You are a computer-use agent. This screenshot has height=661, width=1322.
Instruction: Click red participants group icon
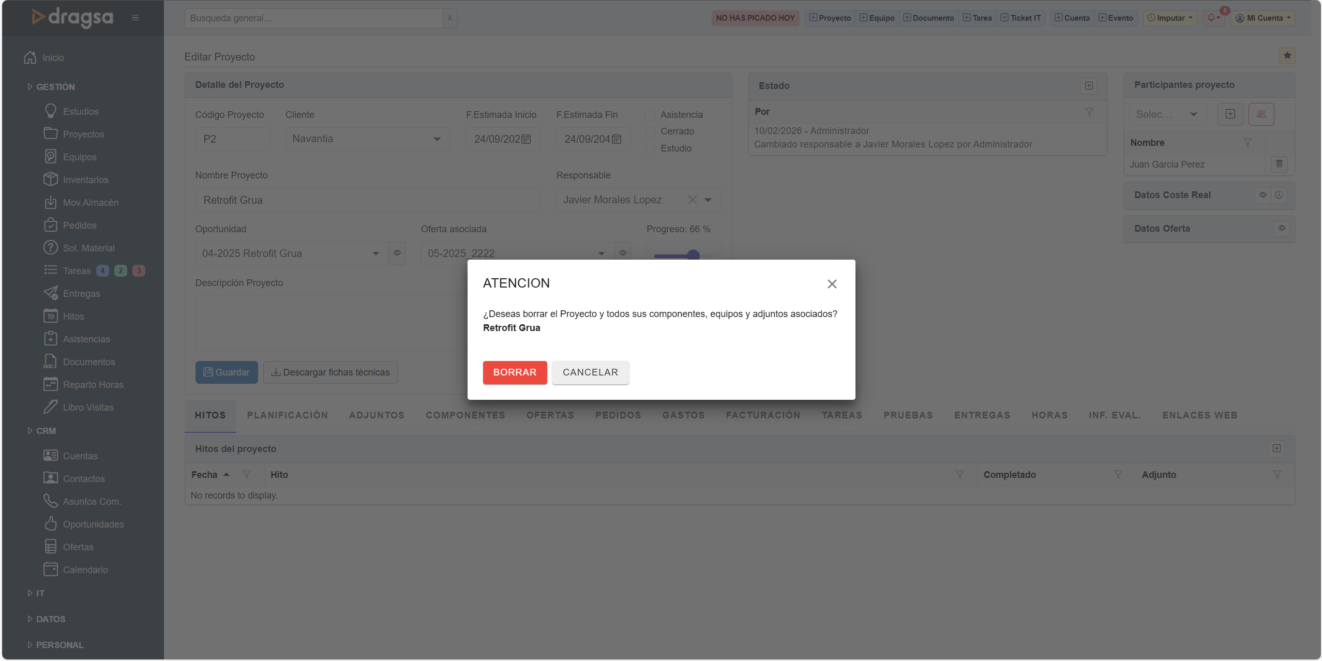point(1261,114)
